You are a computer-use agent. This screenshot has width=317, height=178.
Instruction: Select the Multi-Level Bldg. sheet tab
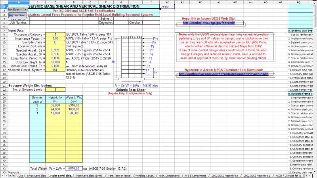point(61,176)
